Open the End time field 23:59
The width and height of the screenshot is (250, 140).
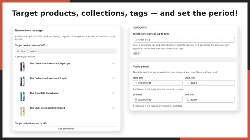click(x=210, y=100)
